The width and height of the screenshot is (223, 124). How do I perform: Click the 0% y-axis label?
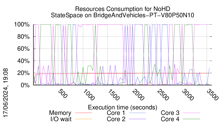(x=25, y=85)
